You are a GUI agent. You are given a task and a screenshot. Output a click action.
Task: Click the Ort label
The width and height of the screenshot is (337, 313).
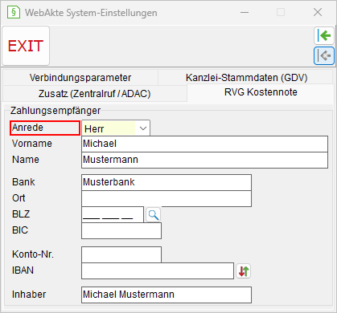point(18,198)
